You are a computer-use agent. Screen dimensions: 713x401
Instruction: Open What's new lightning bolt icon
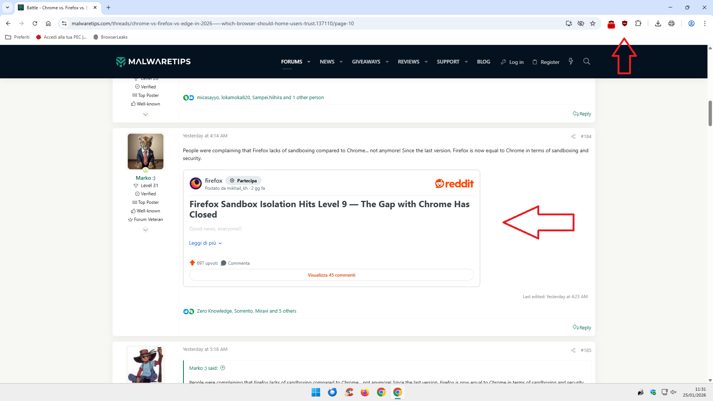click(571, 61)
